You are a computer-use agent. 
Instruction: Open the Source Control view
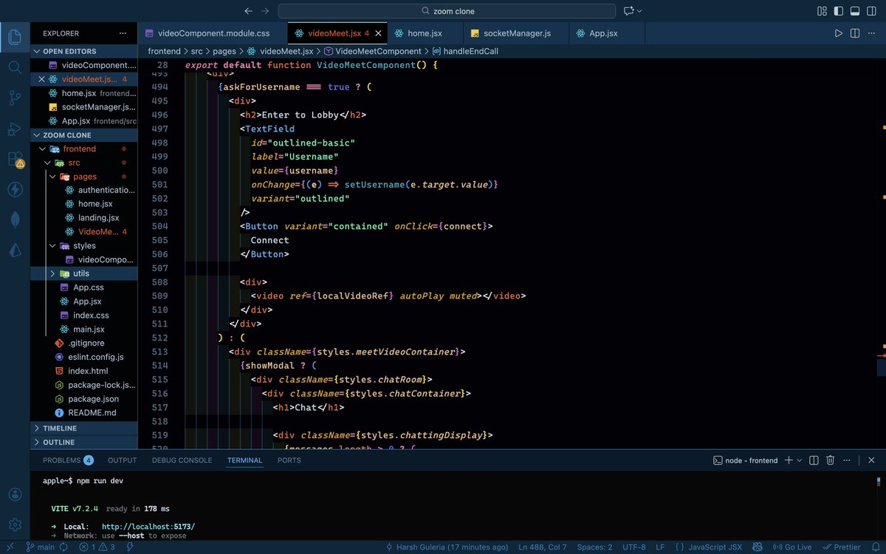pos(15,98)
